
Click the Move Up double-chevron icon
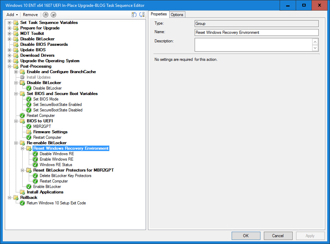coord(46,15)
